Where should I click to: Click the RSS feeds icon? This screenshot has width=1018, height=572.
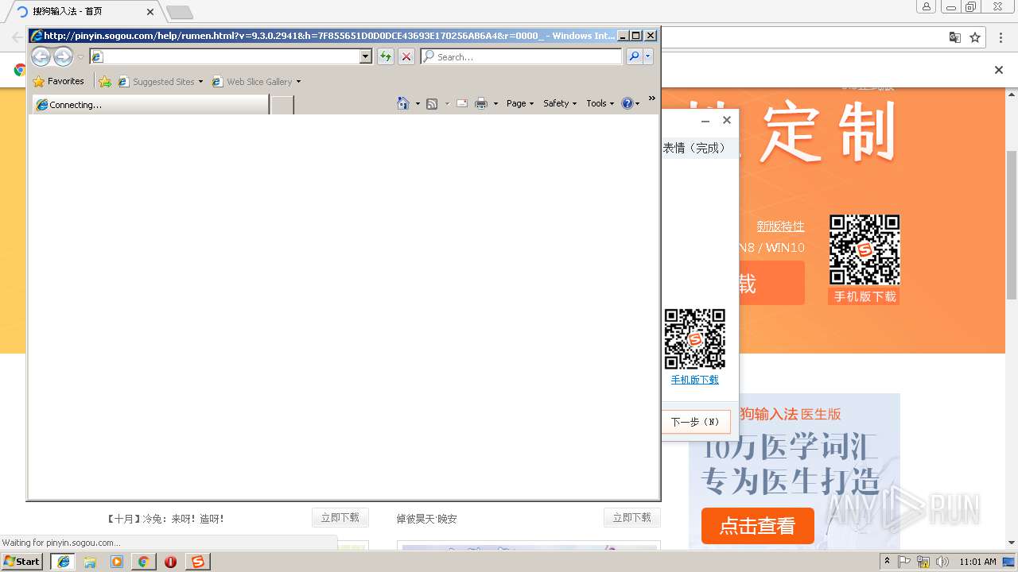(x=432, y=103)
